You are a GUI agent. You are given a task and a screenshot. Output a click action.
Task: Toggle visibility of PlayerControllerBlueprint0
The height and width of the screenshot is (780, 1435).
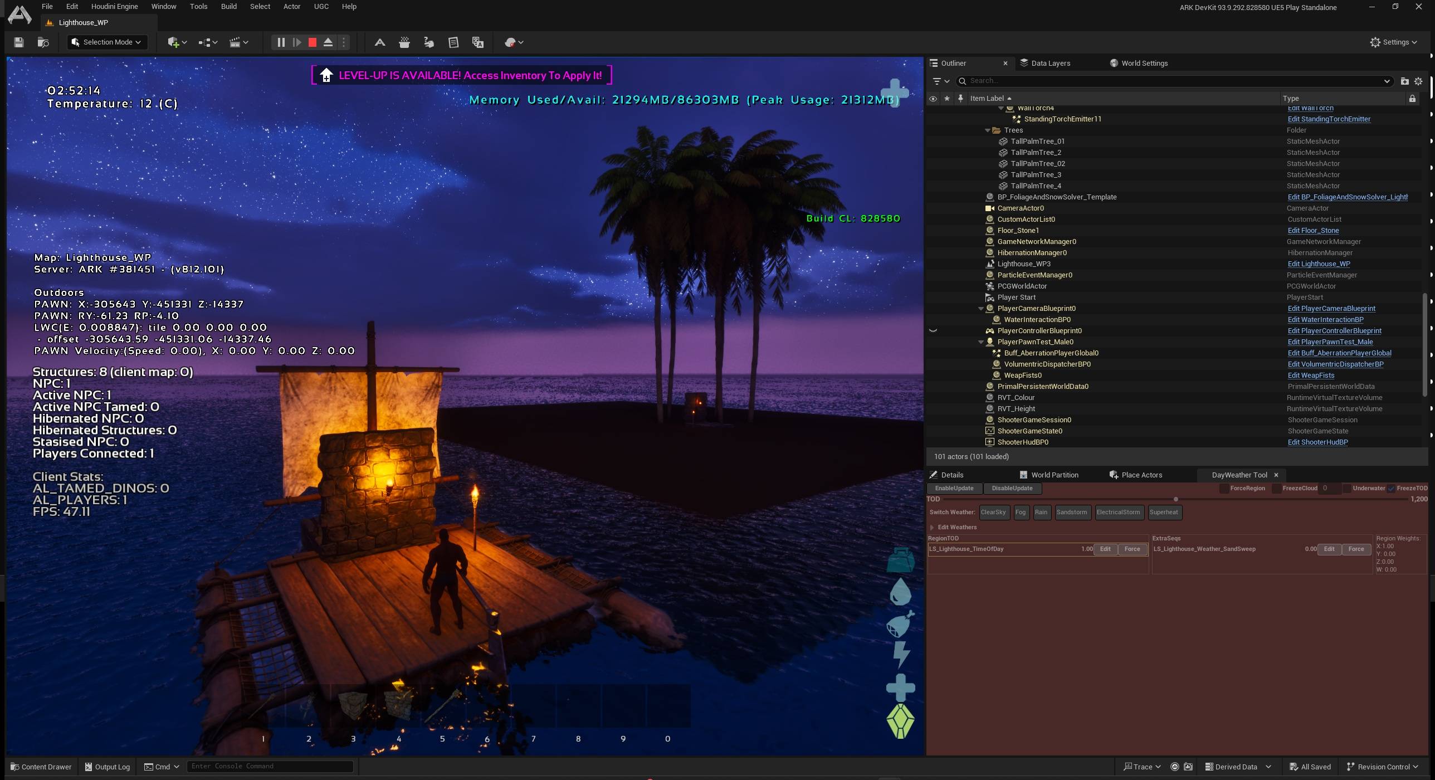pyautogui.click(x=933, y=331)
